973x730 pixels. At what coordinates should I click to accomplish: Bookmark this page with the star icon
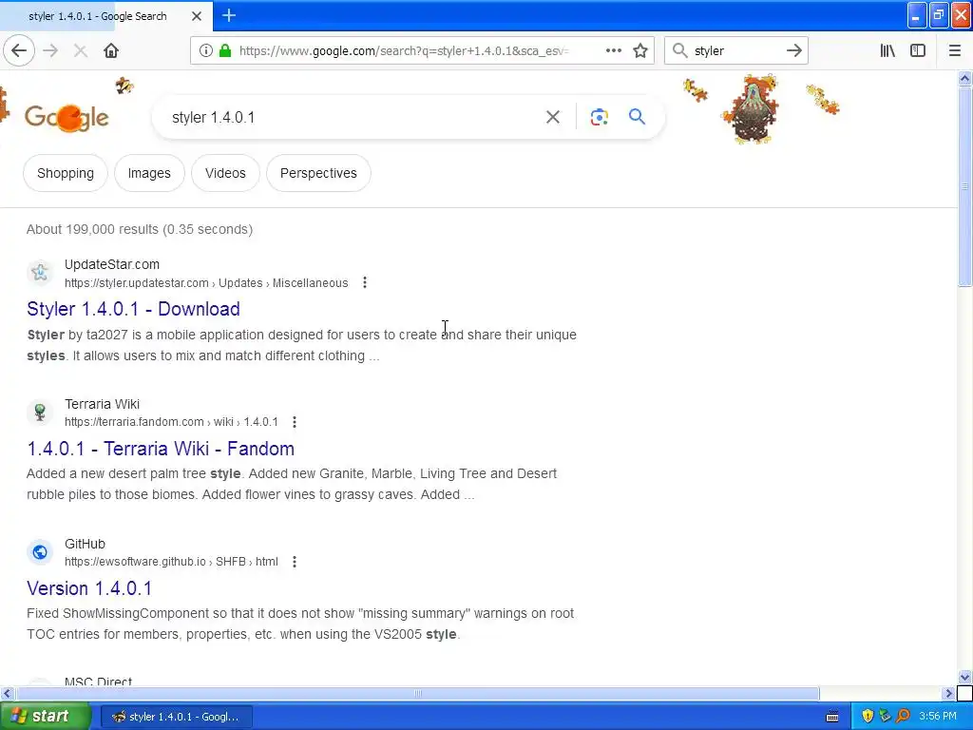[640, 51]
